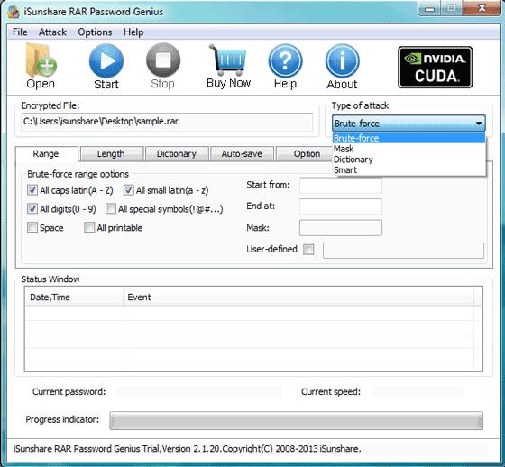Click the Brute-force range options label

(78, 174)
